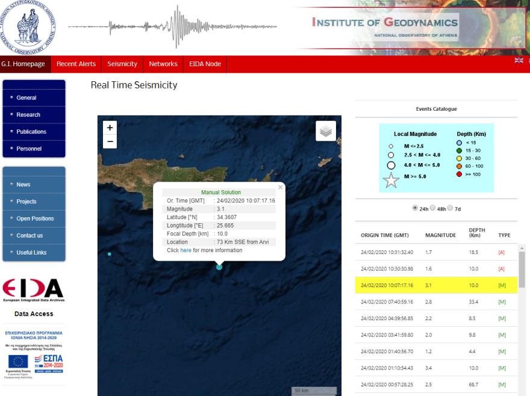The image size is (530, 396).
Task: Click the red >= 100 depth legend swatch
Action: [x=459, y=174]
